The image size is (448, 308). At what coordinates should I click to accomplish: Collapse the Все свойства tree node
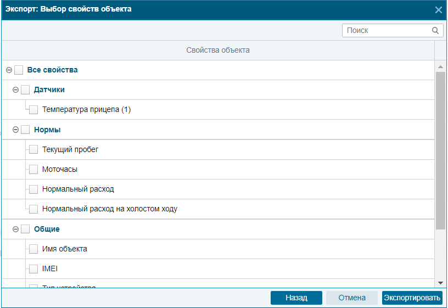pos(9,70)
